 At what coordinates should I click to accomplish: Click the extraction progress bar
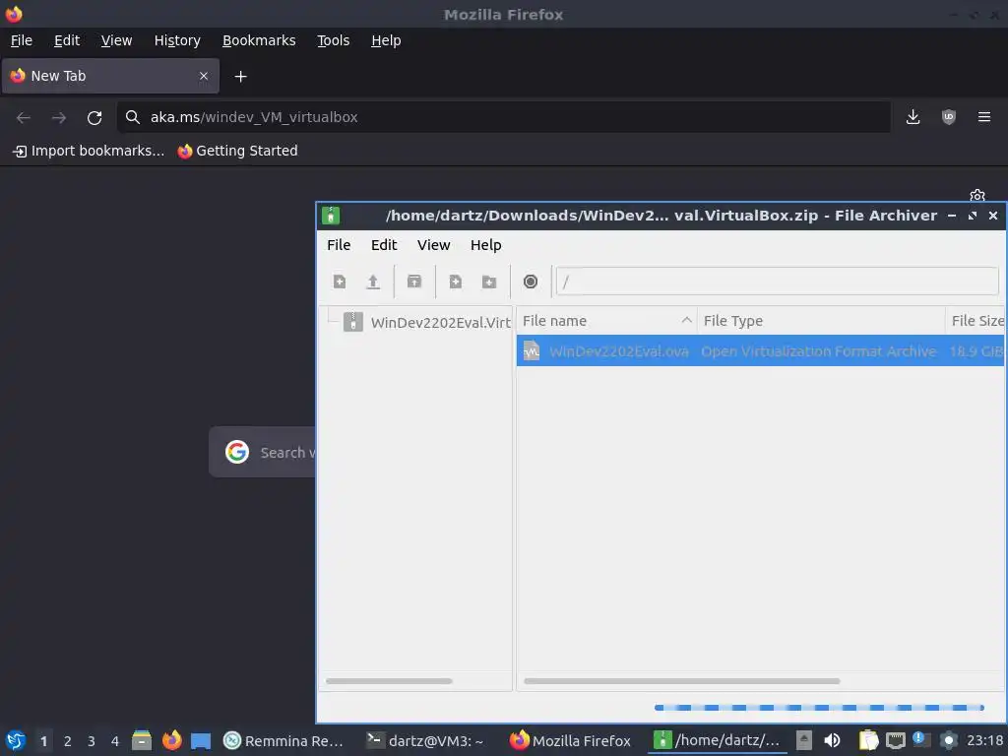[819, 708]
